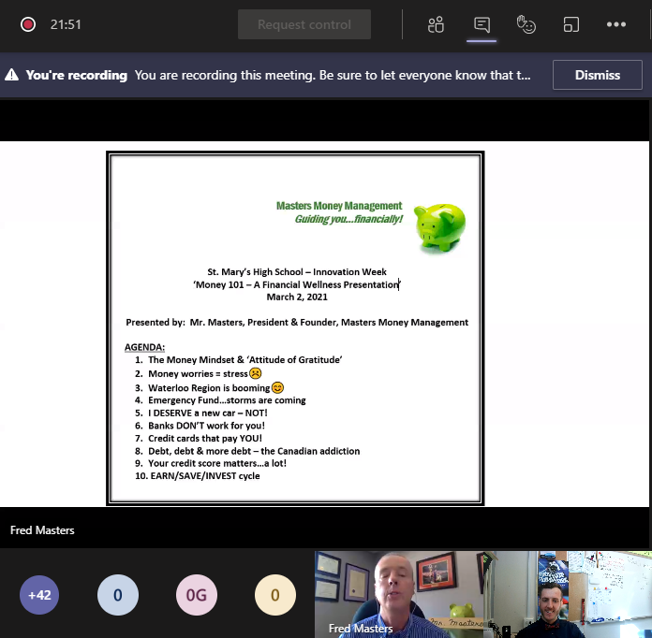
Task: Click the red recording indicator icon
Action: 28,24
